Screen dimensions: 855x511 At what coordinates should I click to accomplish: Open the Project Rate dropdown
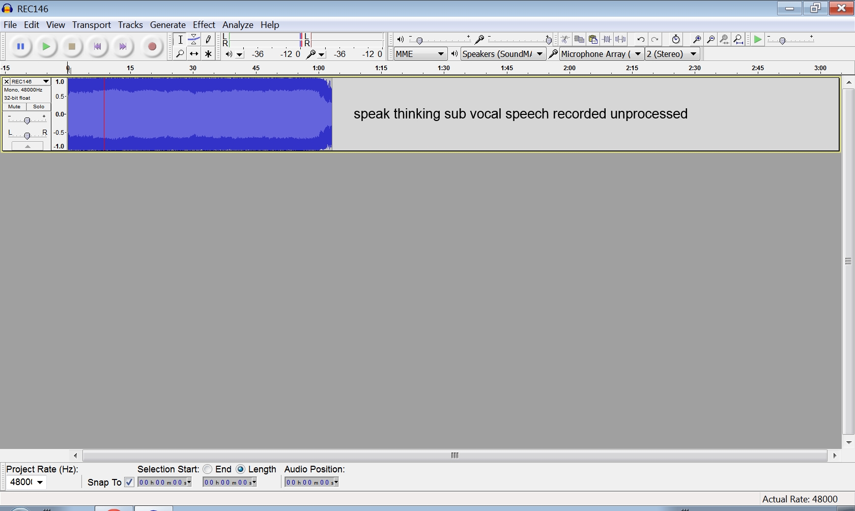26,482
